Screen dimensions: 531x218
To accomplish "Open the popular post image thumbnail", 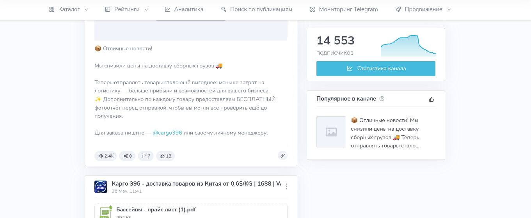I will coord(331,132).
